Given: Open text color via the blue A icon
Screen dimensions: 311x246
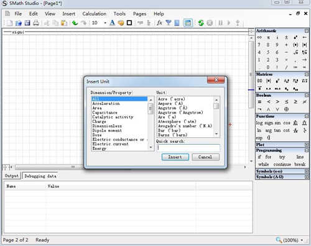Looking at the screenshot, I should tap(112, 23).
